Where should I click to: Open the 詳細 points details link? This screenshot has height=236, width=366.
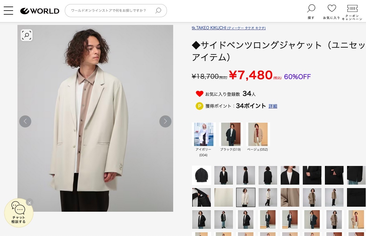tap(273, 106)
